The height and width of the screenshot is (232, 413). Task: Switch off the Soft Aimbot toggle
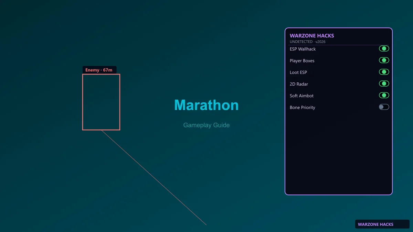pyautogui.click(x=384, y=95)
